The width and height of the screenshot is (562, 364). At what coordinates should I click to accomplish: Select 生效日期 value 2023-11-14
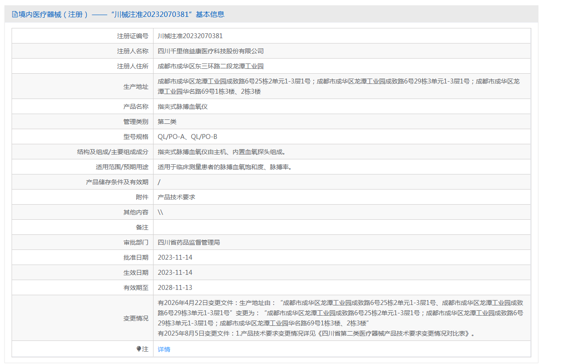point(175,273)
